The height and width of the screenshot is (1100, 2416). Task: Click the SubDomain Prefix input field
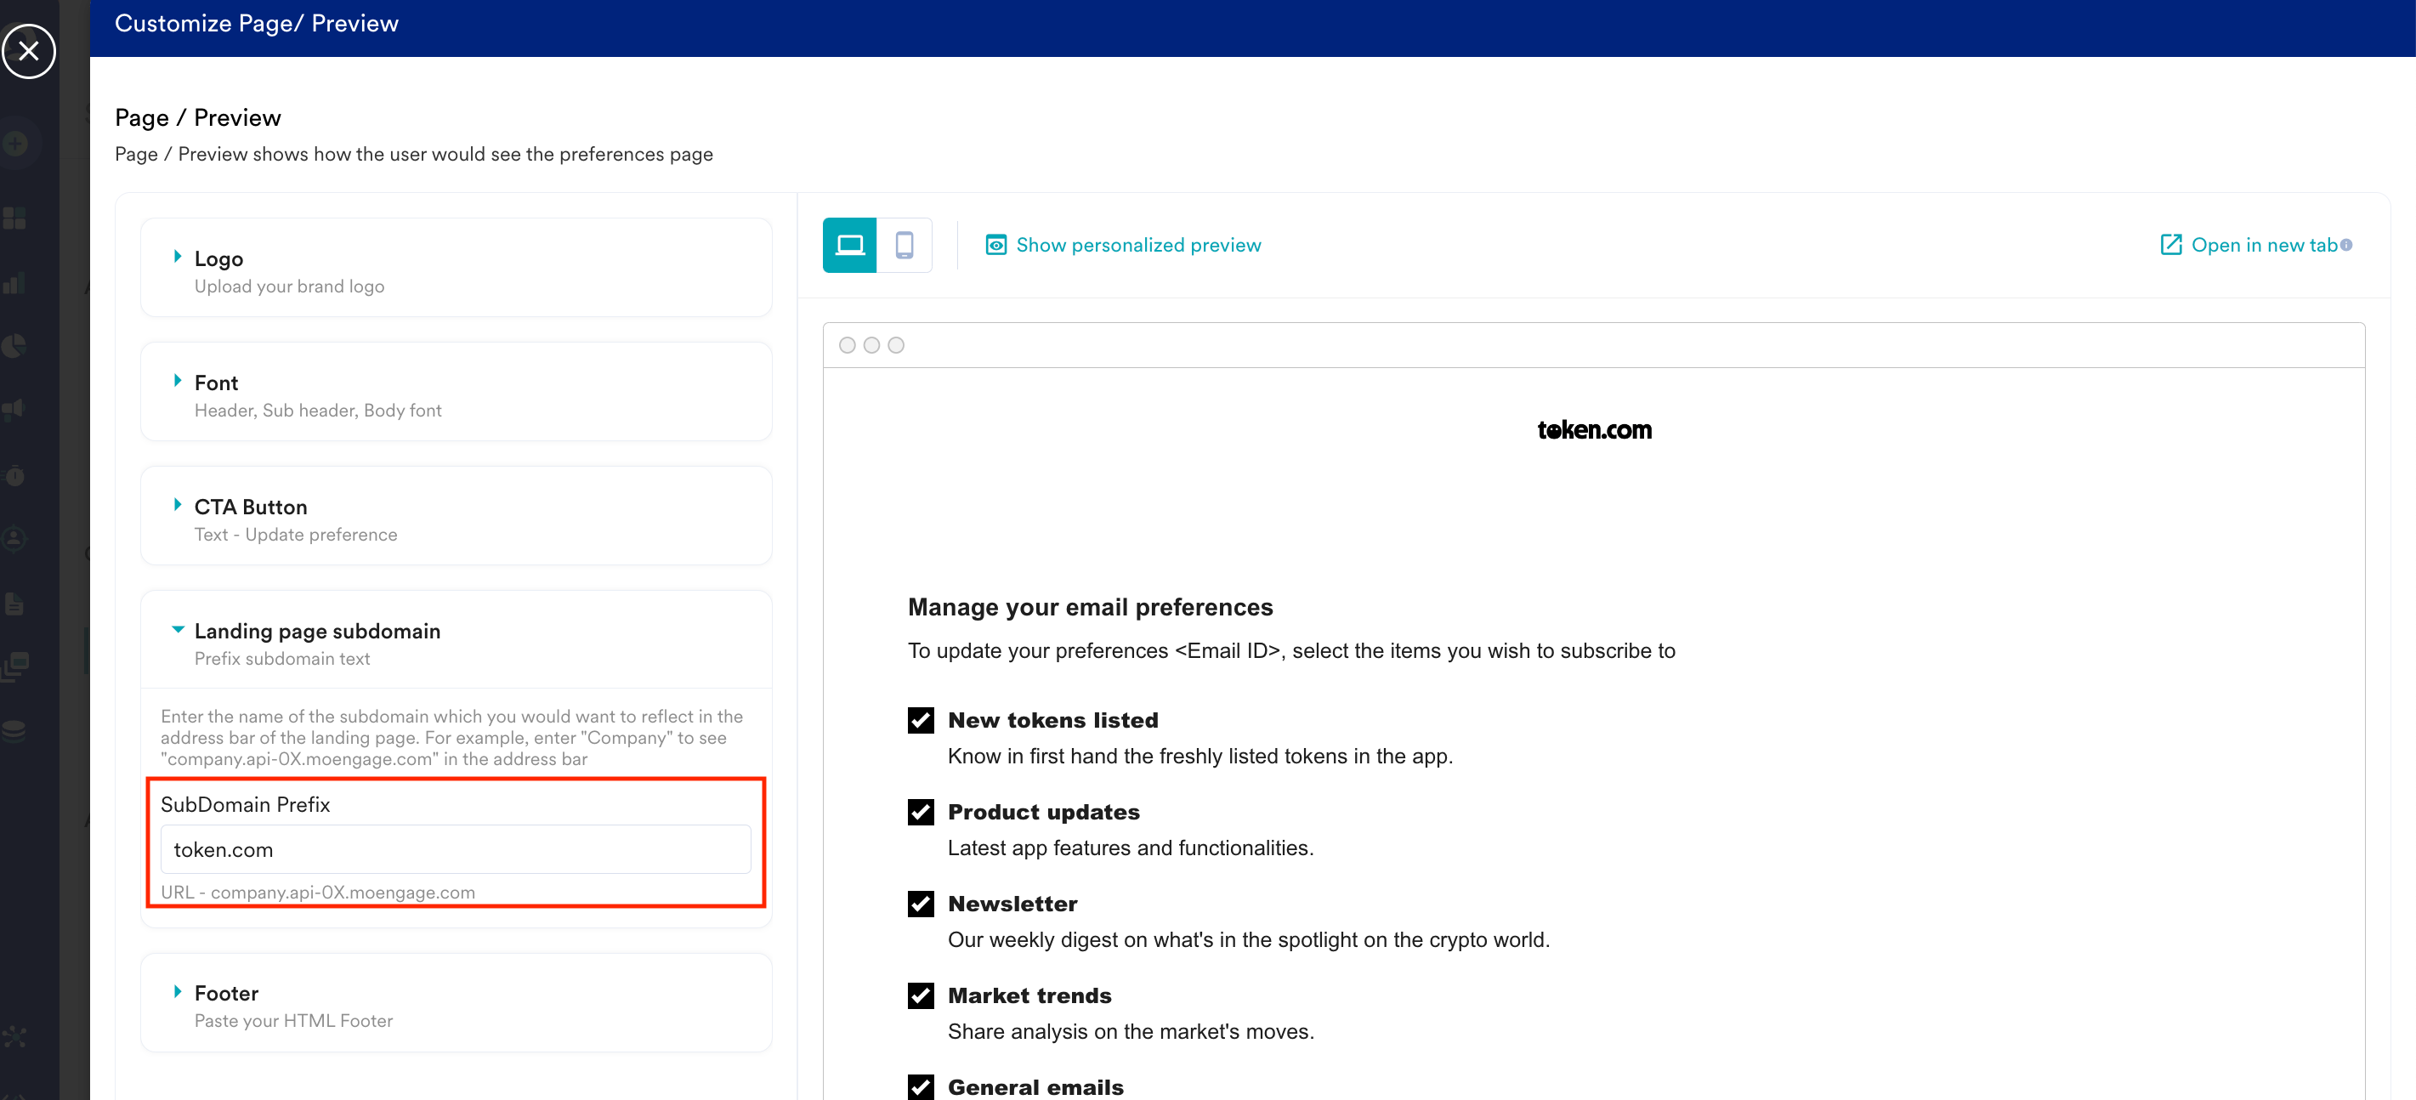tap(455, 849)
